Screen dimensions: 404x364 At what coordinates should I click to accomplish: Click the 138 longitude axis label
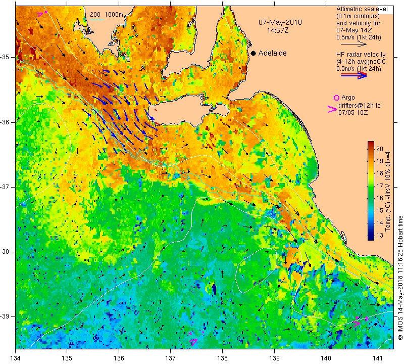coord(222,358)
